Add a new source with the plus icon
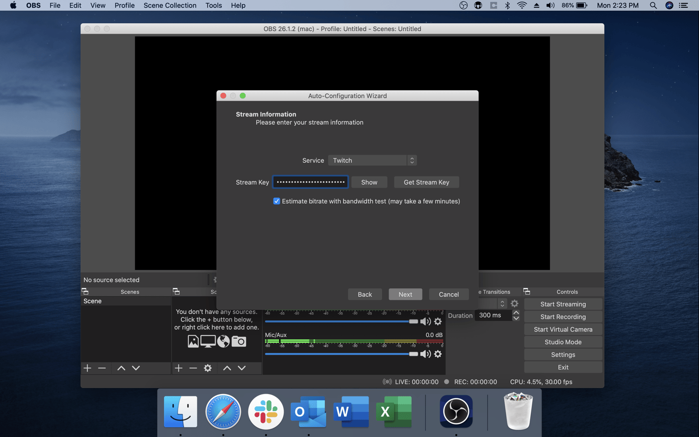 click(x=178, y=368)
